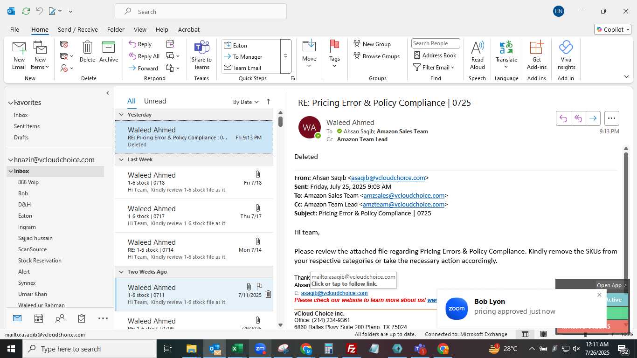Open New Items dropdown
This screenshot has height=358, width=637.
tap(40, 63)
